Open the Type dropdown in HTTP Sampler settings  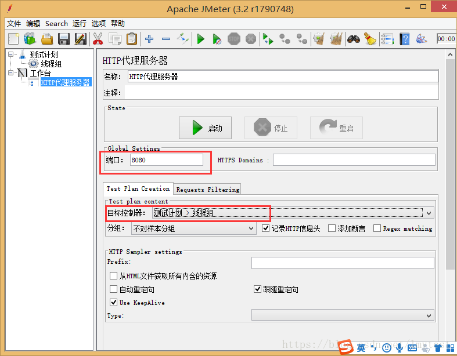pos(343,315)
